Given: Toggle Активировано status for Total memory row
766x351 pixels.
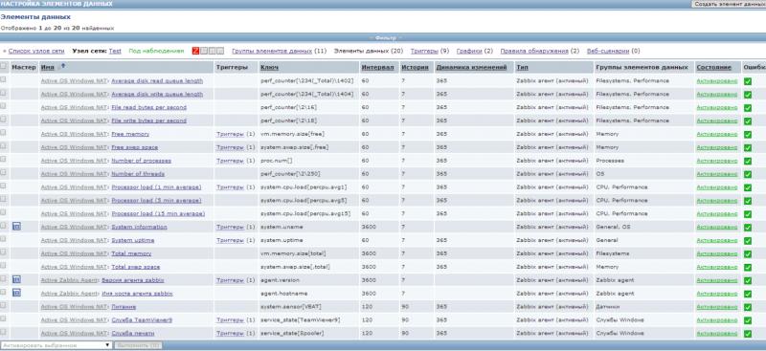Looking at the screenshot, I should click(x=716, y=253).
